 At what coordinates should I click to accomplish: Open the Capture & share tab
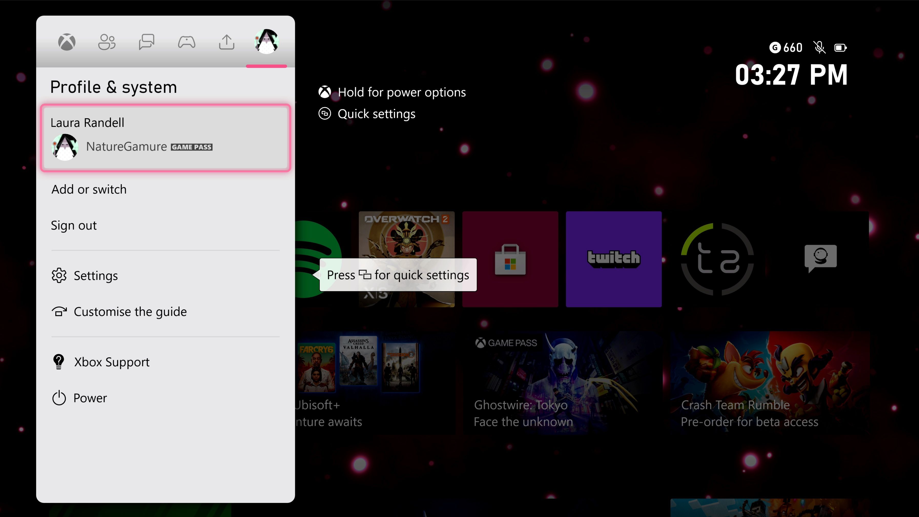(226, 42)
